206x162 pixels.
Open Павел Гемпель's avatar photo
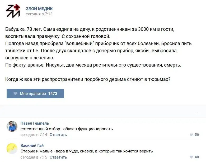(12, 126)
